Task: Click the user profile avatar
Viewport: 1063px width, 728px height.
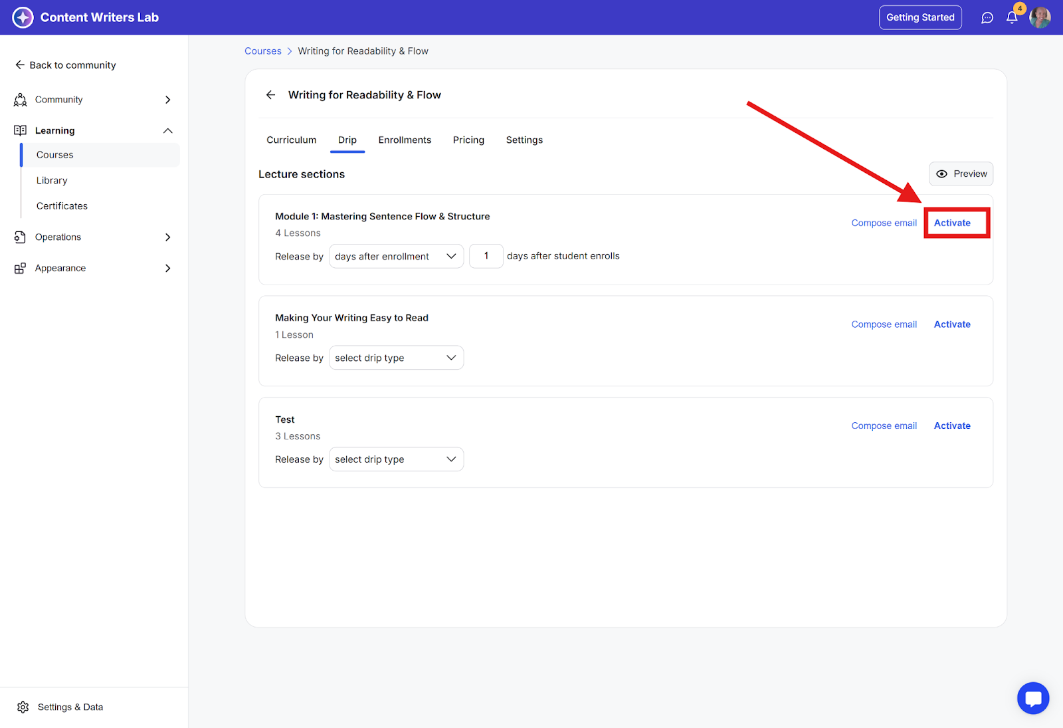Action: 1040,18
